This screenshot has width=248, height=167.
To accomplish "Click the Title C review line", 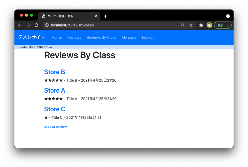I will [73, 117].
